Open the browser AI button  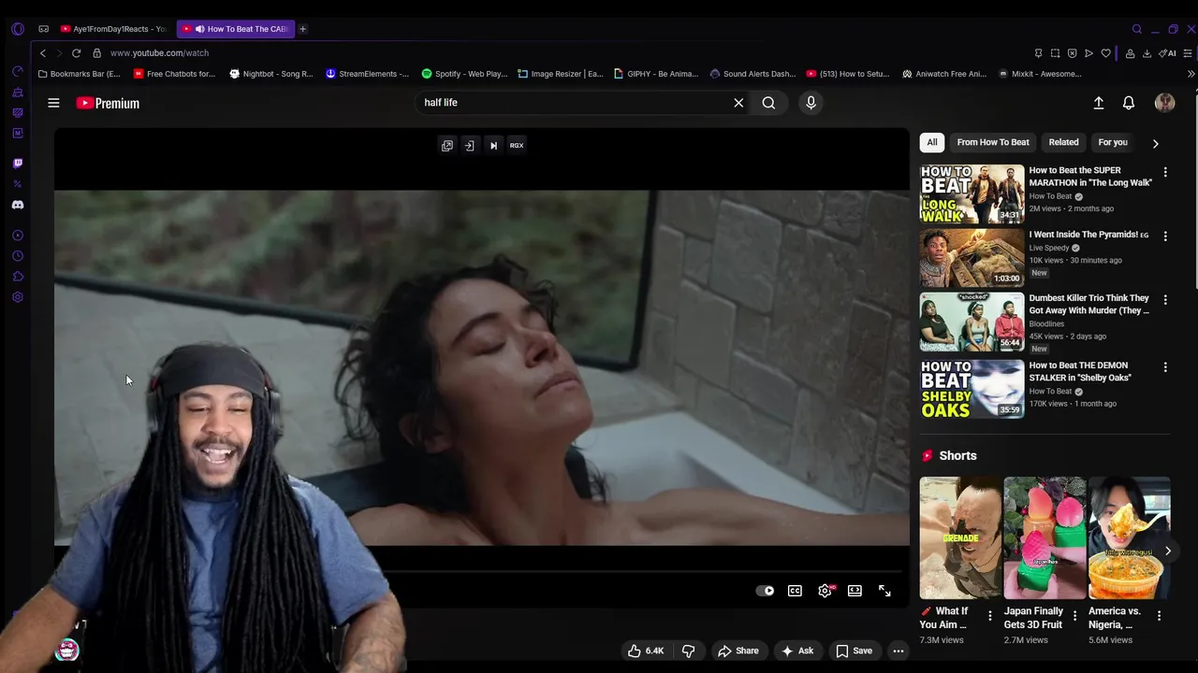pyautogui.click(x=1168, y=53)
